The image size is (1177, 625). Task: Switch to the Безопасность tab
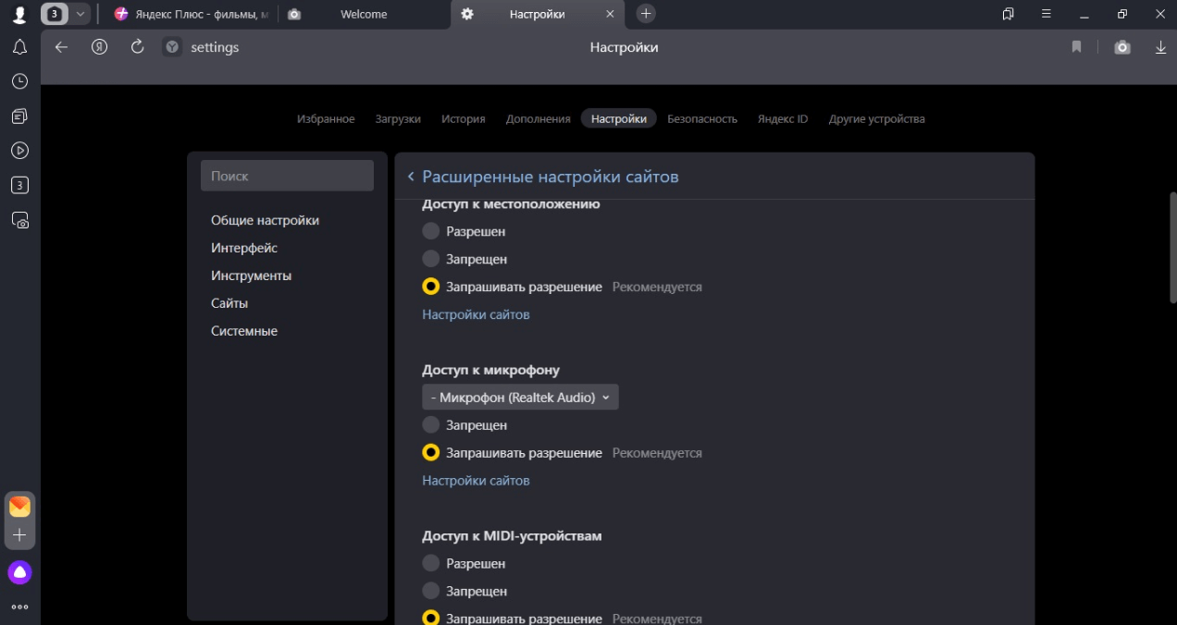[x=702, y=118]
